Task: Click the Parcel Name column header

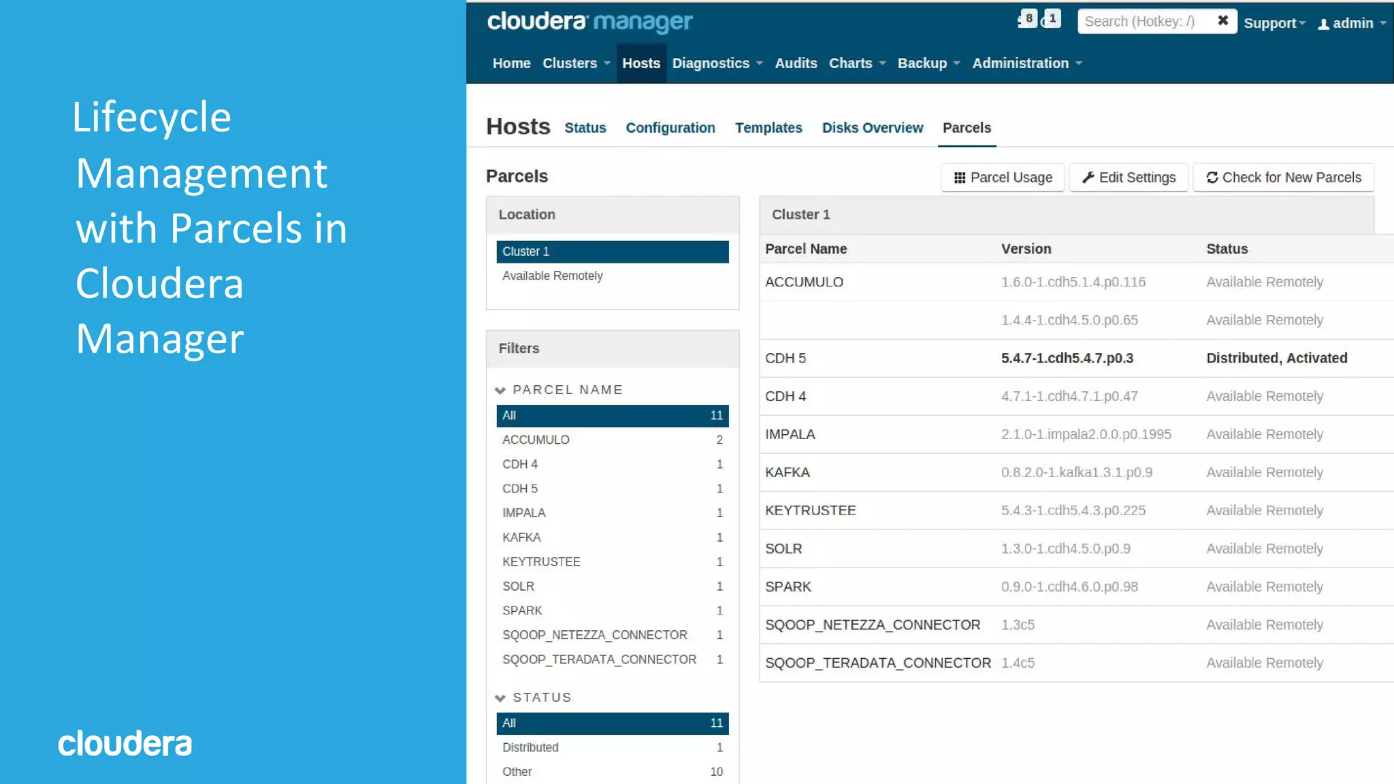Action: pyautogui.click(x=806, y=249)
